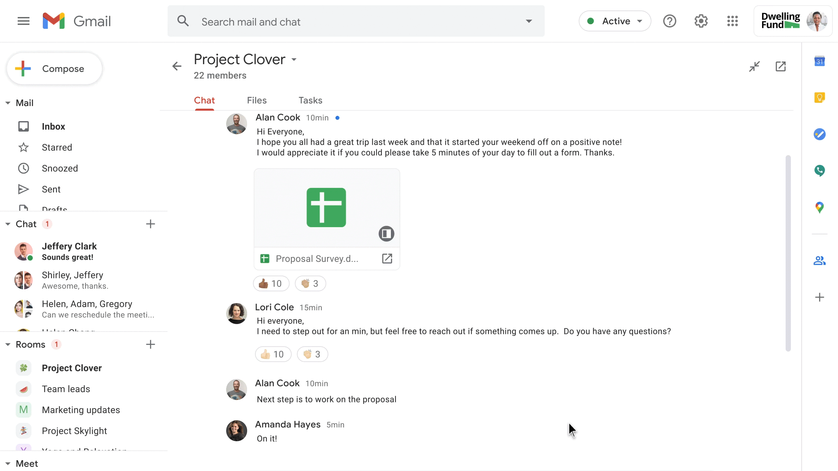Toggle the main navigation hamburger menu
Screen dimensions: 838x471
pyautogui.click(x=24, y=21)
